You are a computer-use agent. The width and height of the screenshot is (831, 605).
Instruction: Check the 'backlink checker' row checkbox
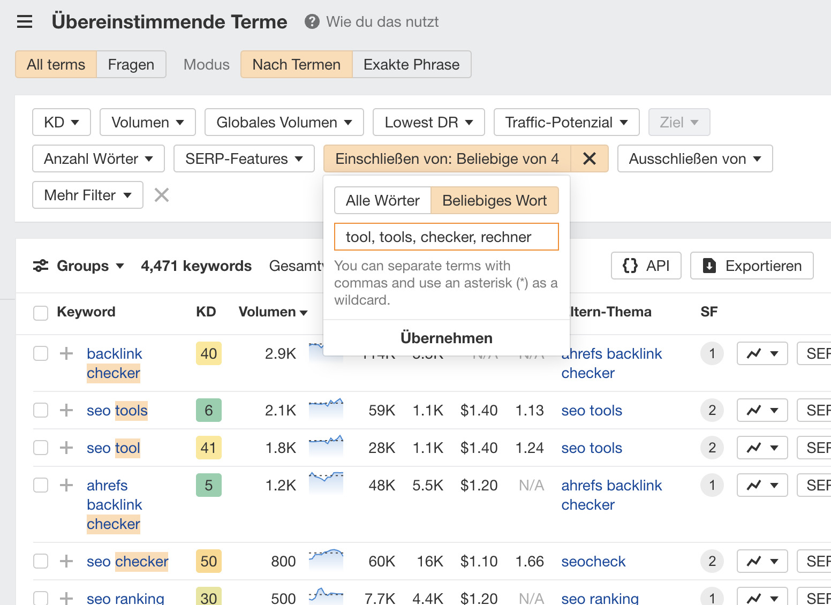click(40, 353)
